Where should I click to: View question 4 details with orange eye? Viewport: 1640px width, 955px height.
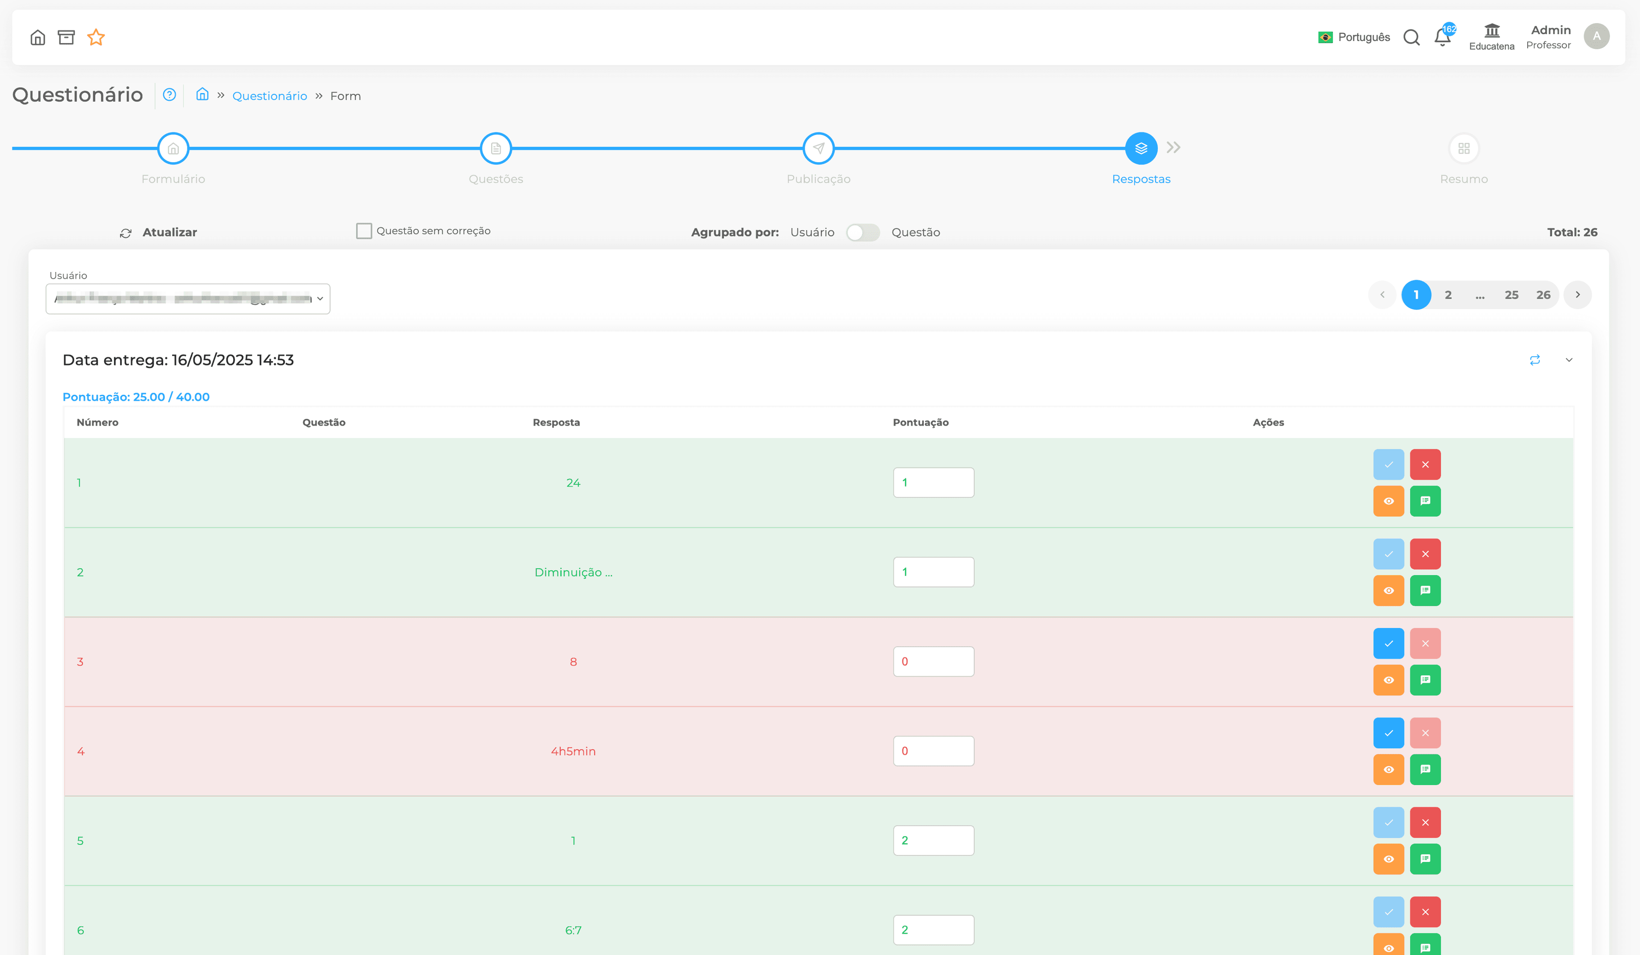tap(1388, 770)
